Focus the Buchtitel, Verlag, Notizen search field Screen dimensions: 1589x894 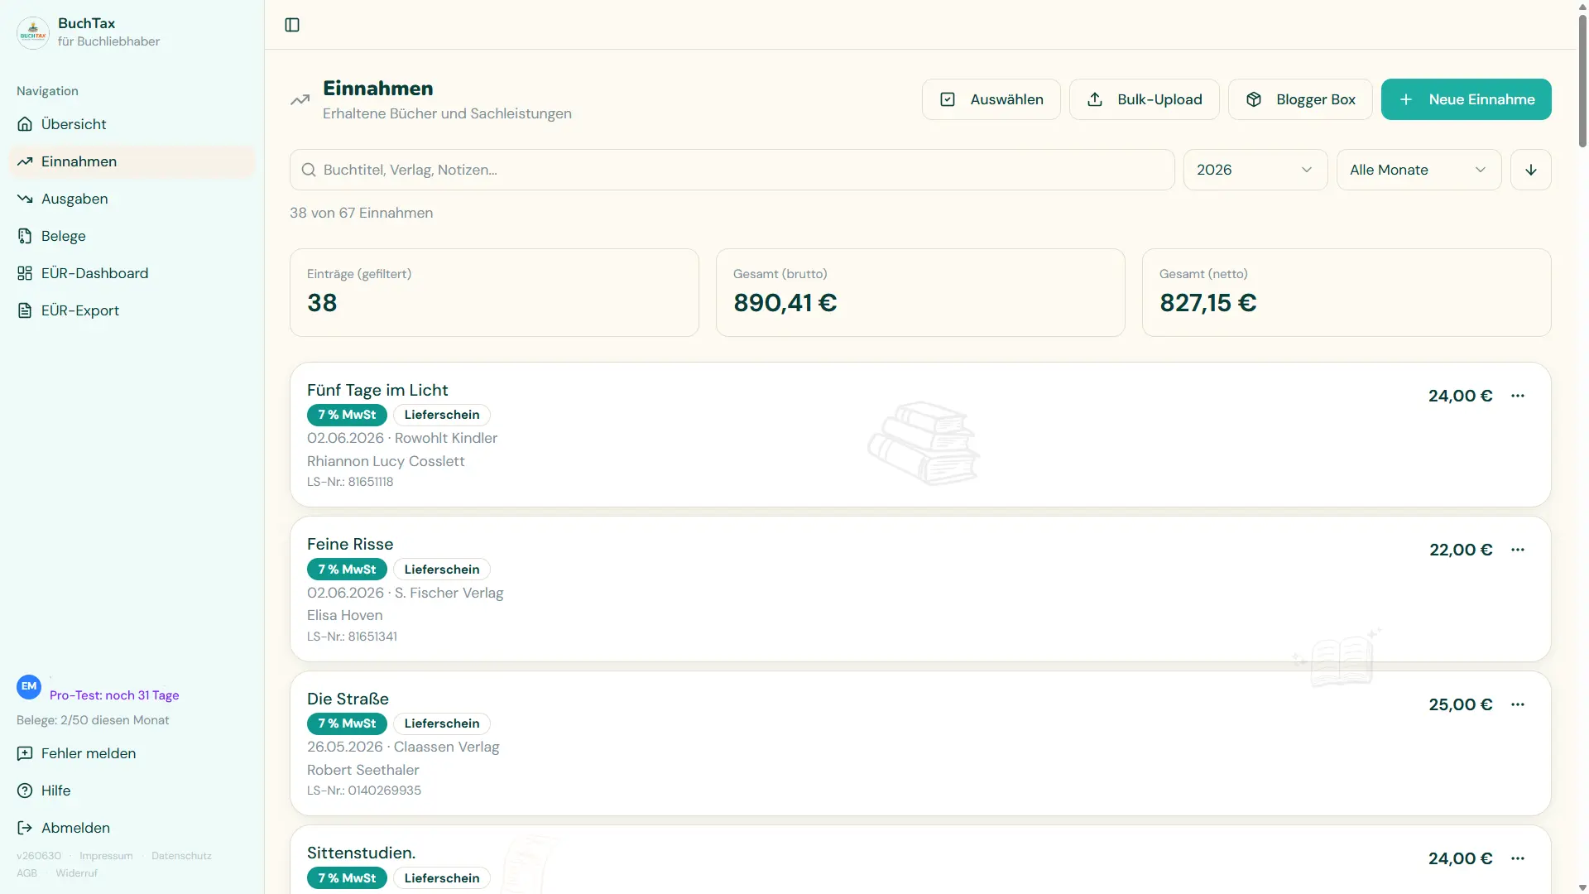click(732, 170)
